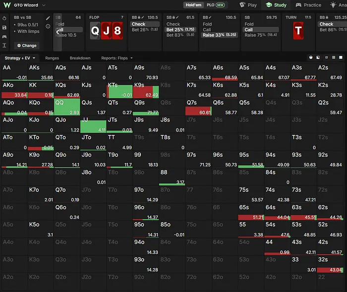347x292 pixels.
Task: Click the save disk icon in left sidebar
Action: tap(4, 27)
